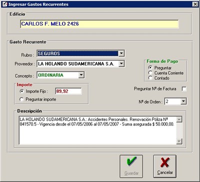This screenshot has width=200, height=182.
Task: Select the Importe Fijo radio button
Action: click(x=22, y=91)
